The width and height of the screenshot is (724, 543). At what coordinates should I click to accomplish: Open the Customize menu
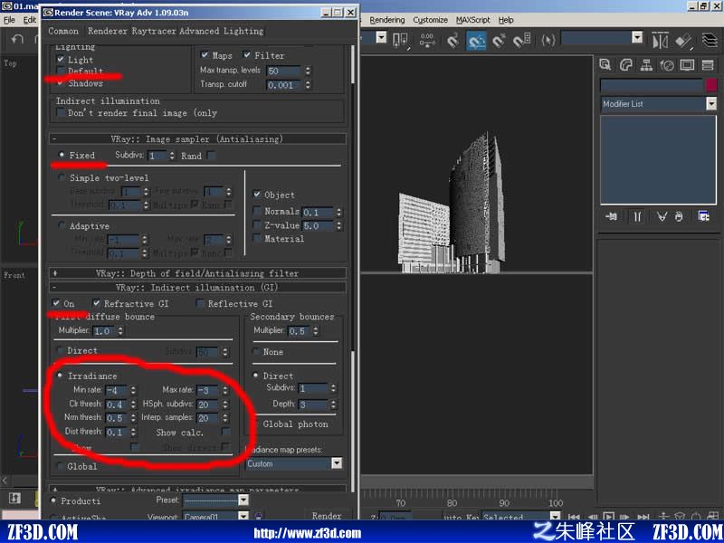[431, 20]
